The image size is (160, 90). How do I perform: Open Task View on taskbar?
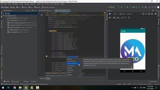(8, 87)
